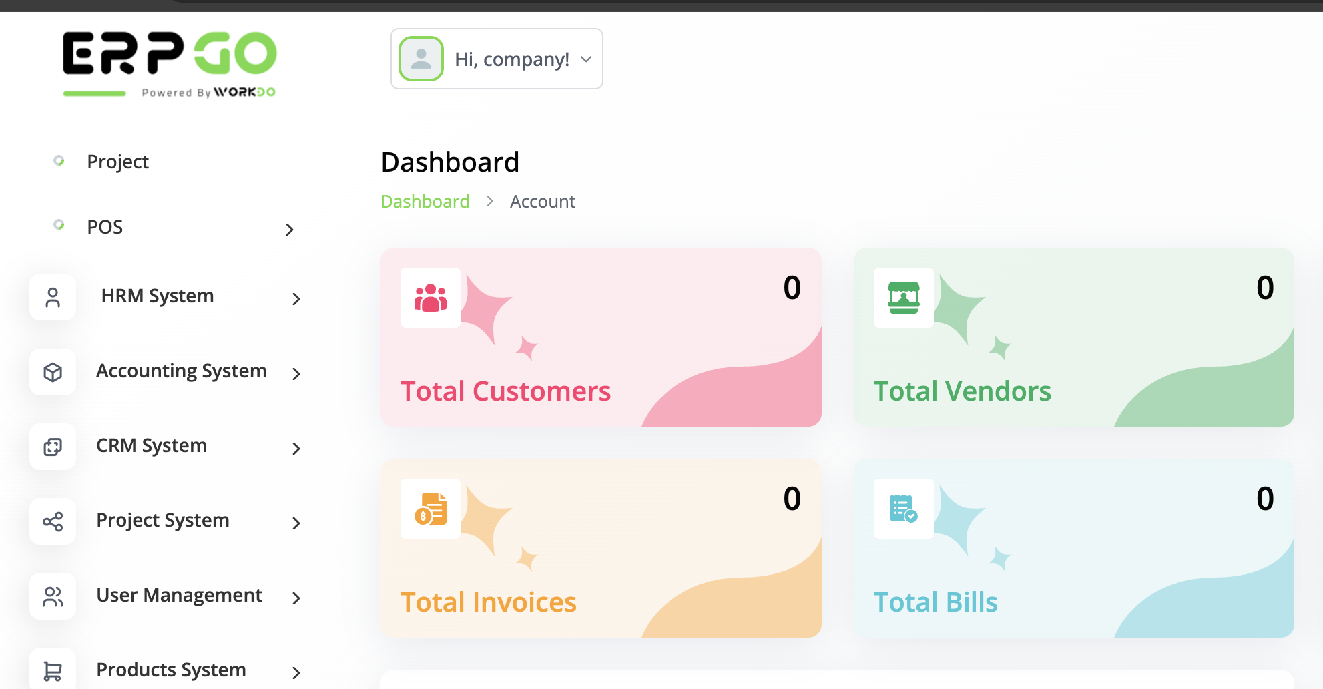Click the Products System cart icon

pyautogui.click(x=53, y=670)
